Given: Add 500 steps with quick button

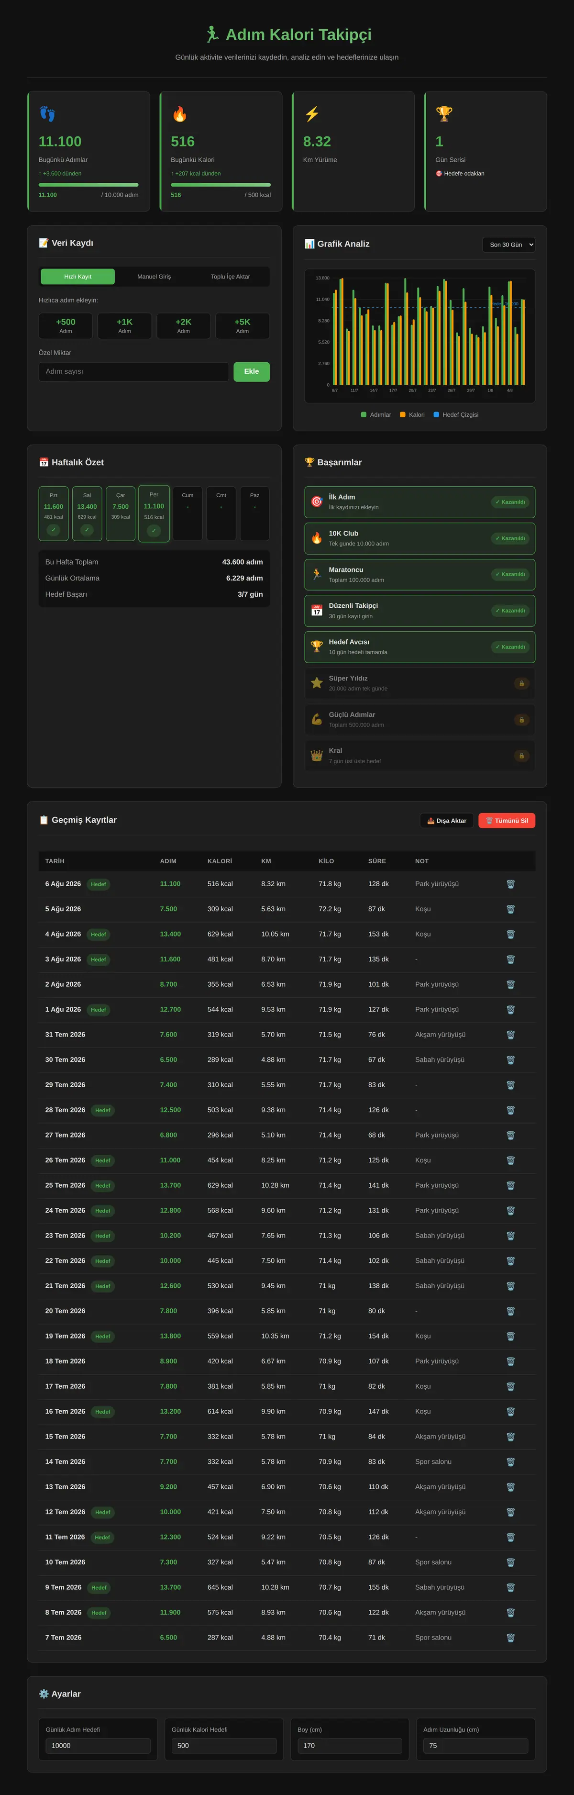Looking at the screenshot, I should point(66,325).
